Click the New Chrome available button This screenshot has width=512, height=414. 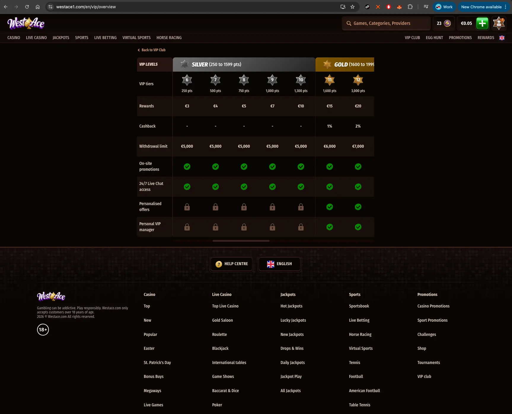point(484,7)
